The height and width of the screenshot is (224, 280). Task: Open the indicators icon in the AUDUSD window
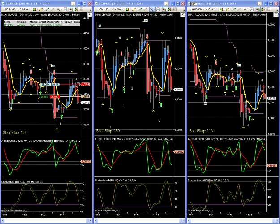(263, 9)
